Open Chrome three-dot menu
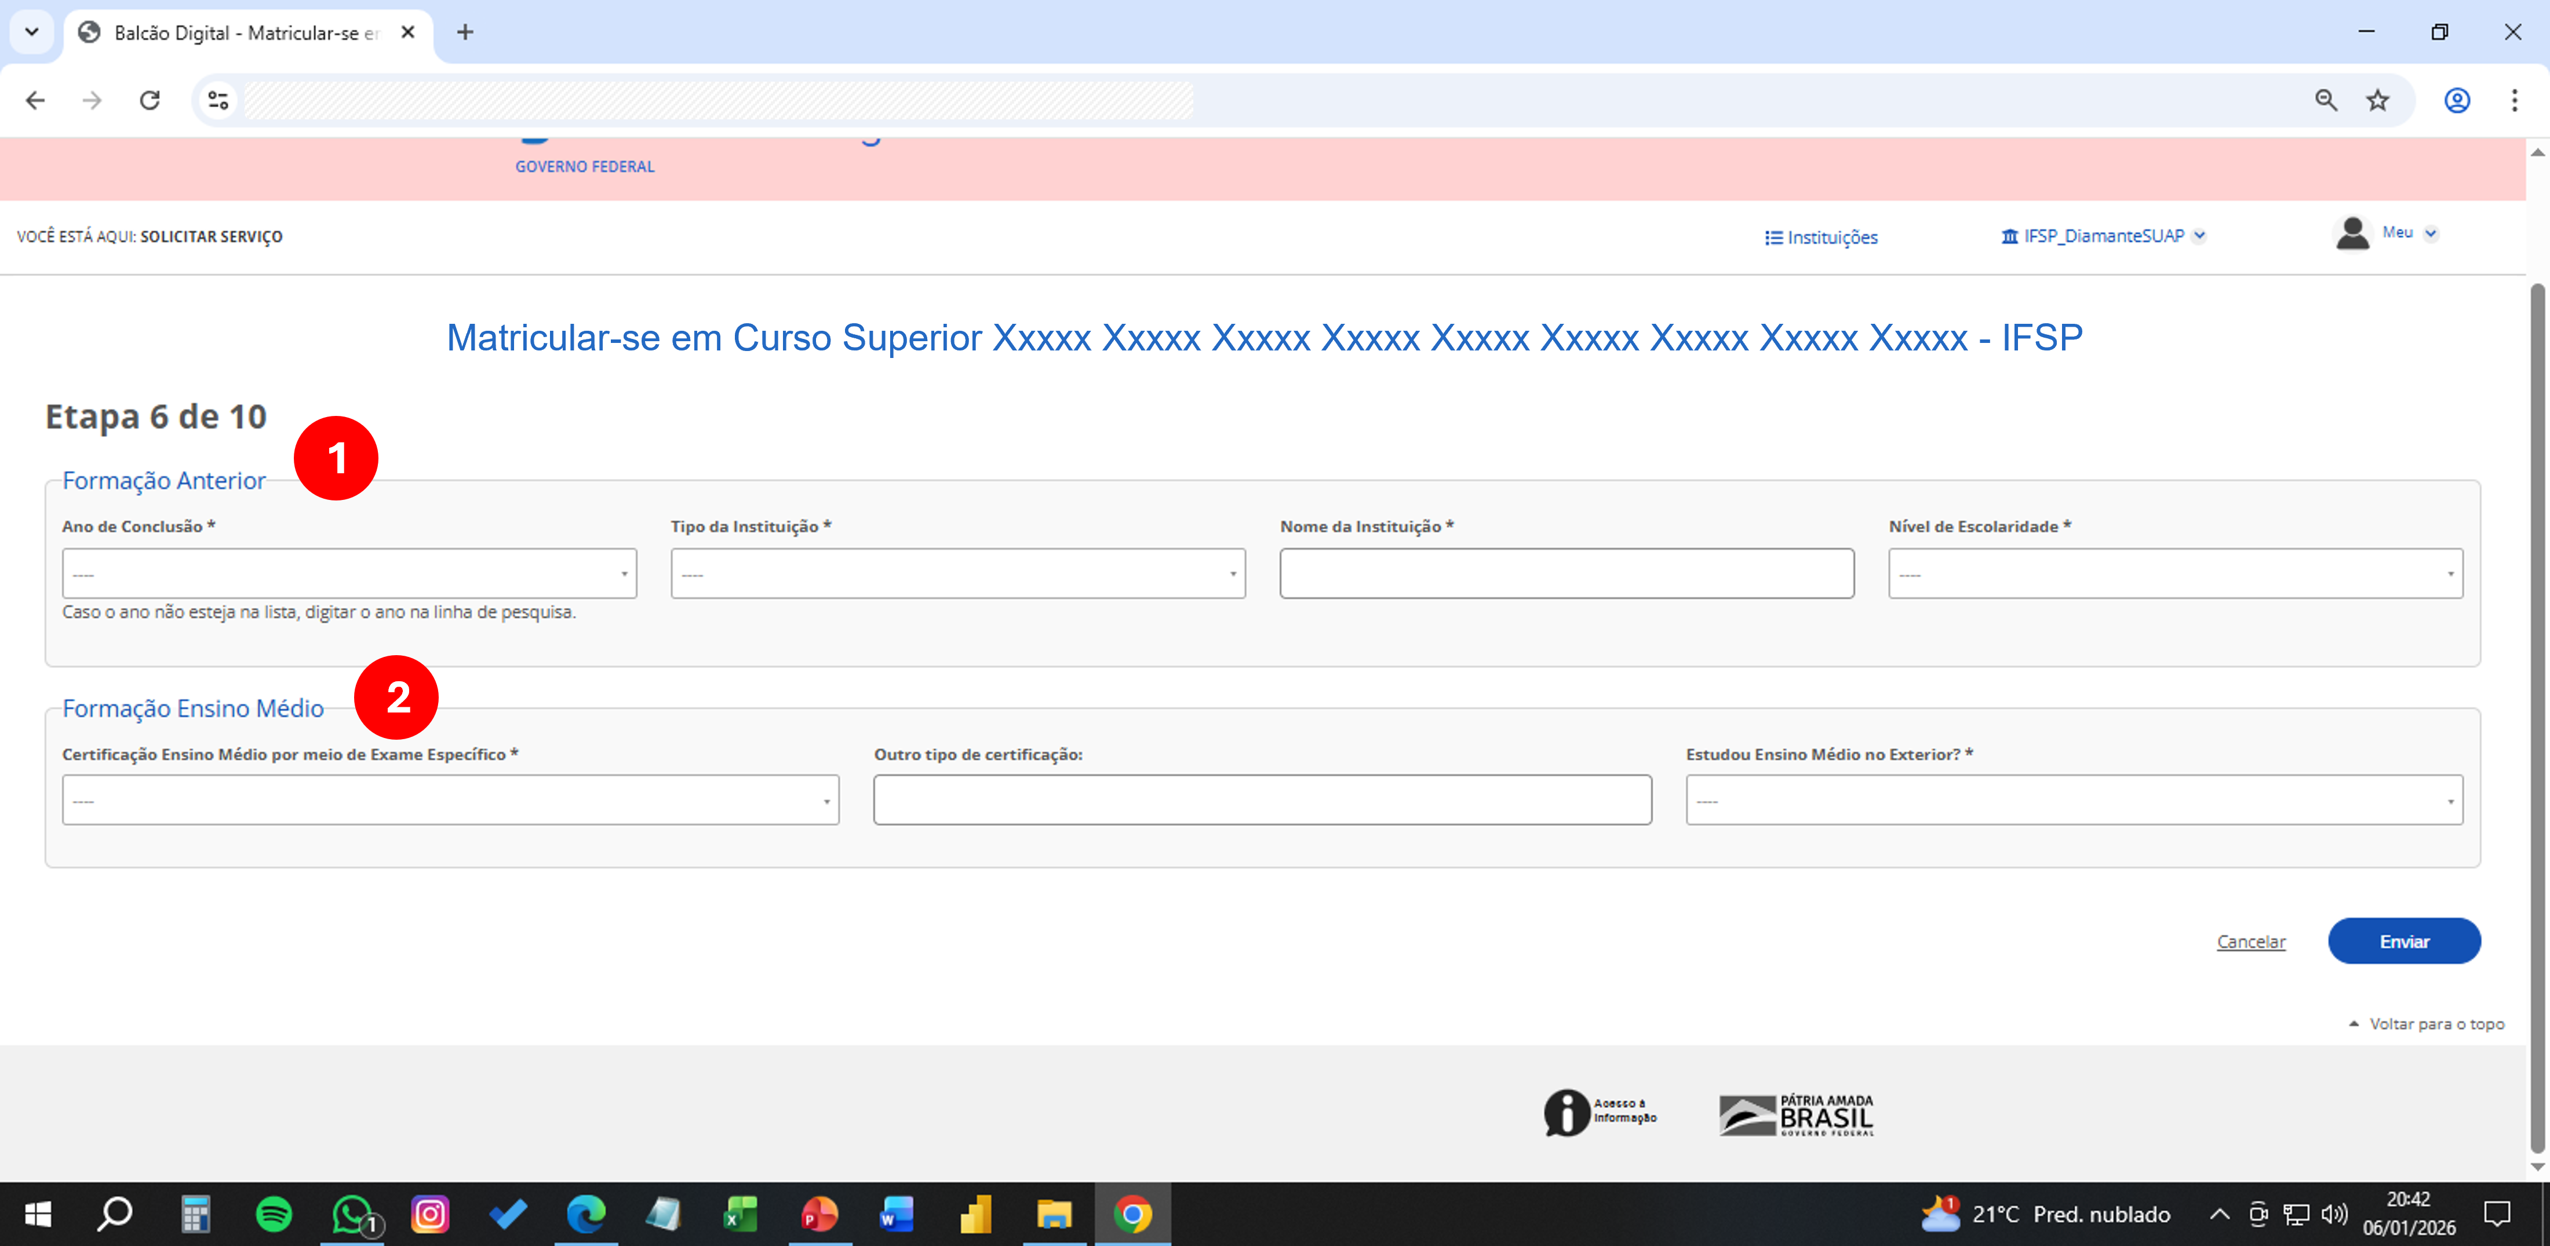The width and height of the screenshot is (2550, 1246). click(x=2515, y=100)
